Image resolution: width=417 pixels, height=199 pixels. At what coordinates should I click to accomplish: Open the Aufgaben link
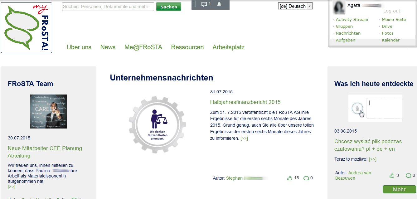click(x=346, y=40)
